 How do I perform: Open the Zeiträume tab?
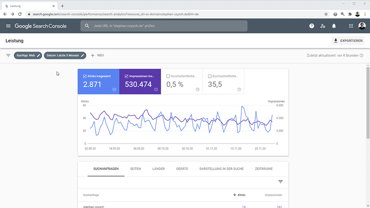(264, 169)
